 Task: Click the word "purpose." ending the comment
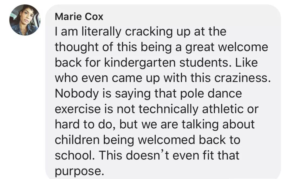(x=79, y=171)
